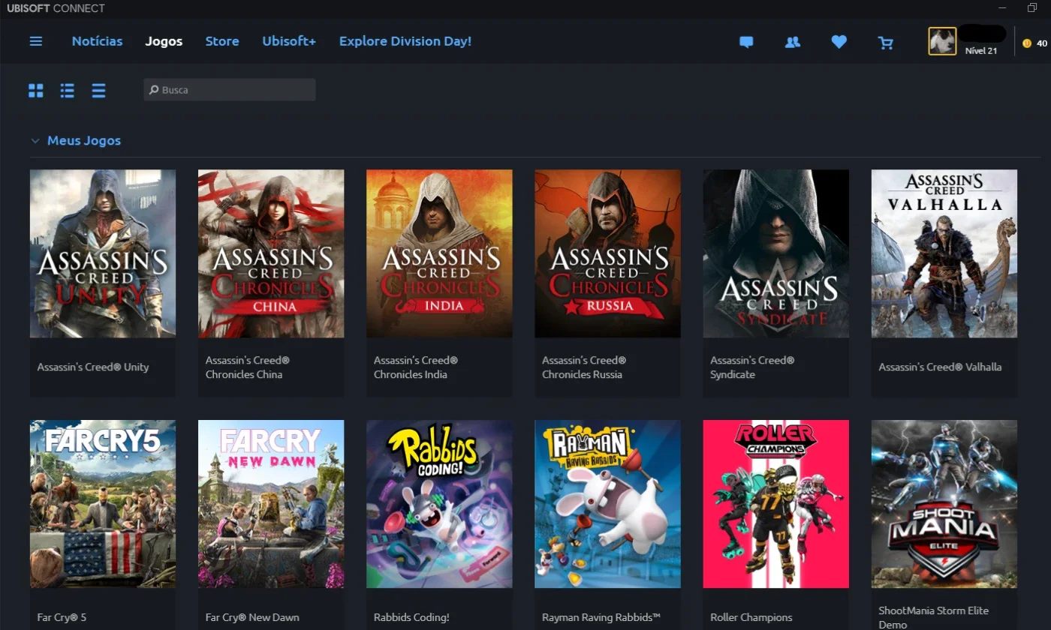This screenshot has height=630, width=1051.
Task: Open the hamburger main menu
Action: coord(36,41)
